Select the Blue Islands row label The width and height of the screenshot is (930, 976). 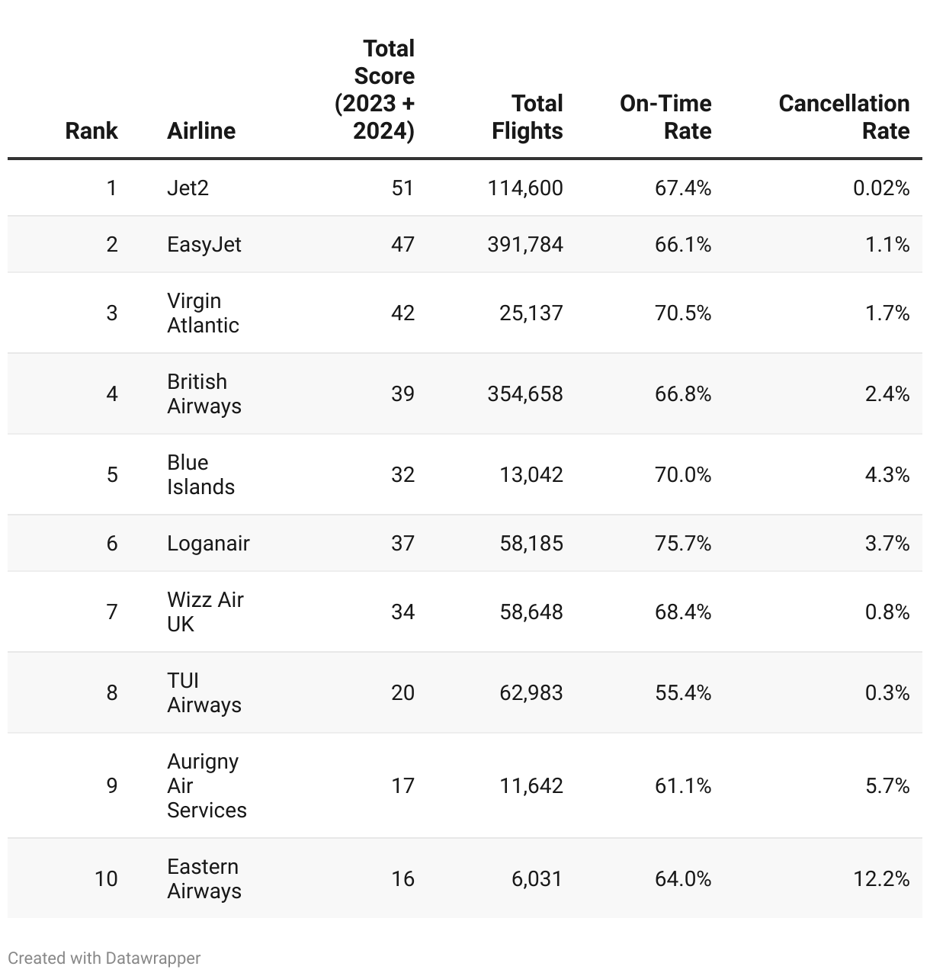[x=200, y=474]
